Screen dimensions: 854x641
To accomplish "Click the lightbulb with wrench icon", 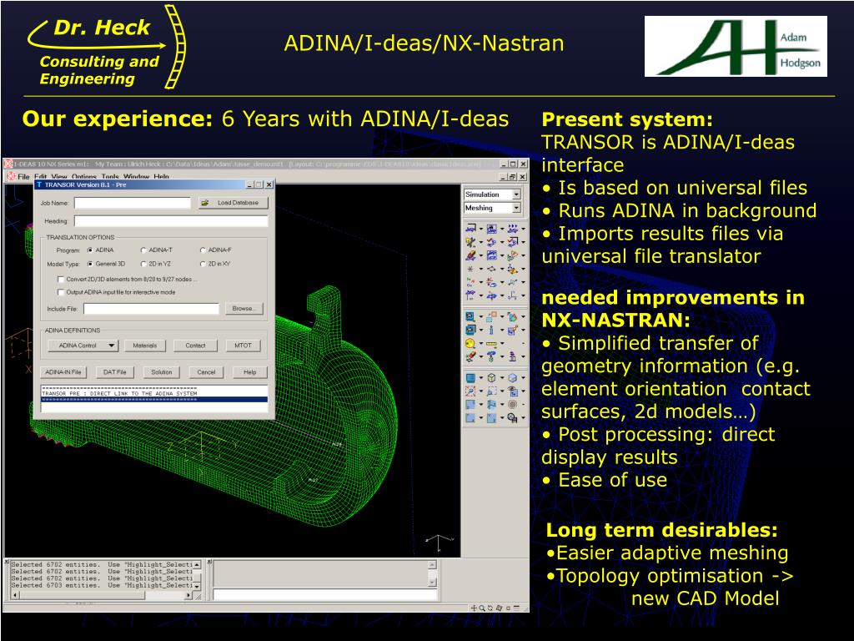I will pyautogui.click(x=470, y=241).
